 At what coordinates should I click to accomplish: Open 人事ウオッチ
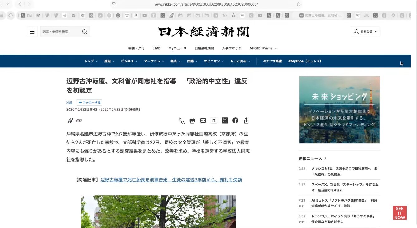click(x=232, y=48)
